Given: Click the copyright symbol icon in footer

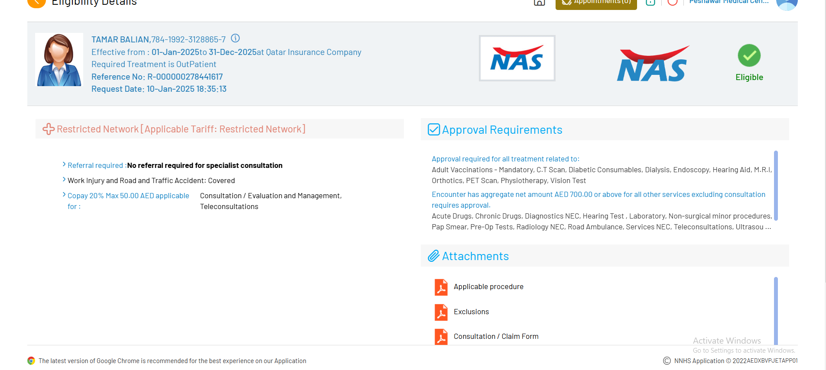Looking at the screenshot, I should [667, 361].
